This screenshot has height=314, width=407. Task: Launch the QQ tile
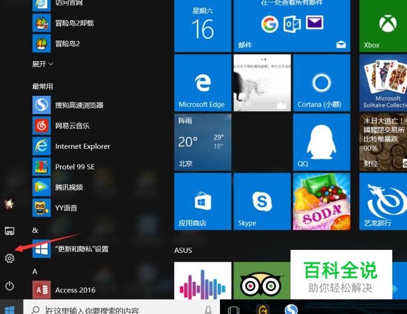point(322,142)
